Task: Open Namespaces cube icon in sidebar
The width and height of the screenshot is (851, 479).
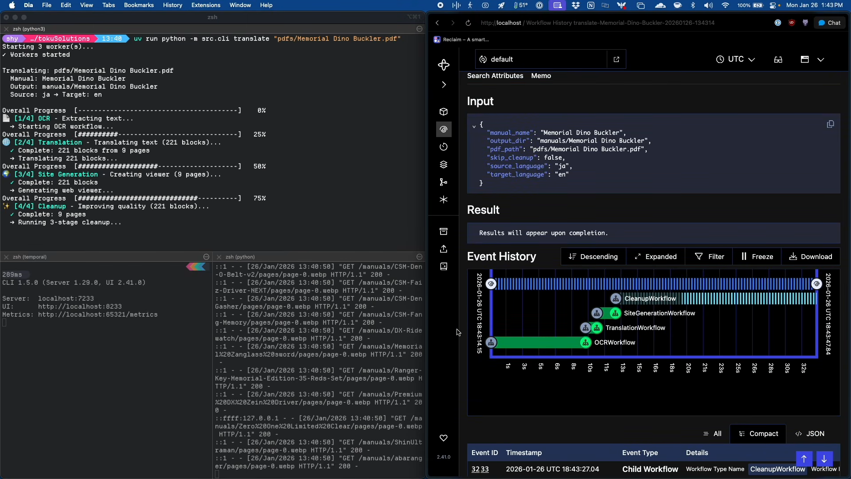Action: [444, 112]
